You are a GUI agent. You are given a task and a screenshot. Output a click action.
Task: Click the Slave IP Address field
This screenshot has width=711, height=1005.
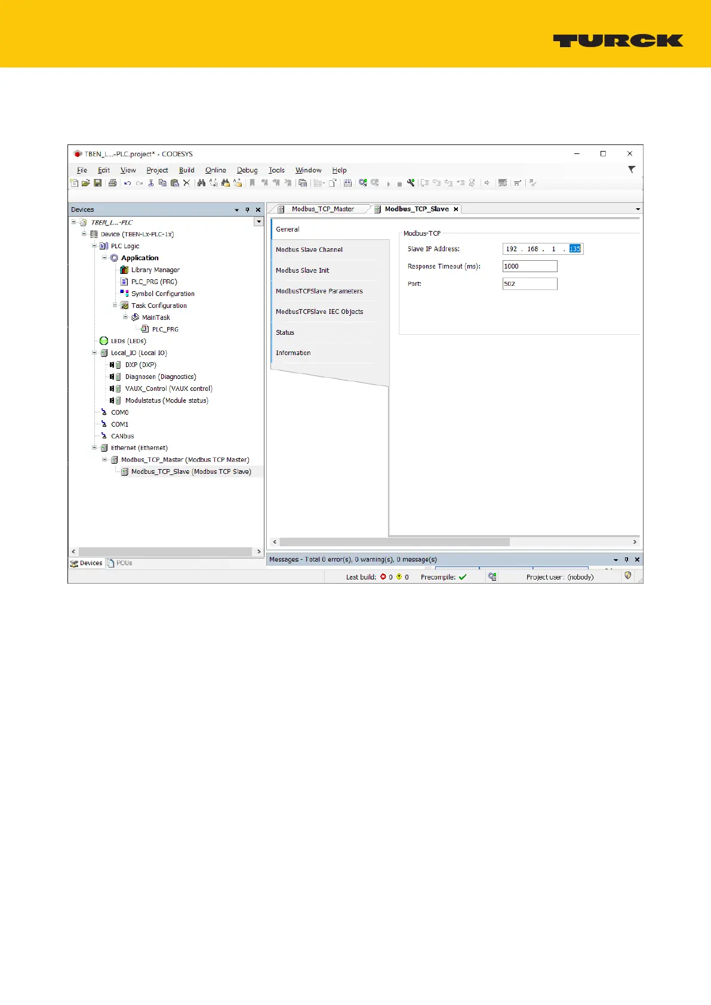click(543, 249)
